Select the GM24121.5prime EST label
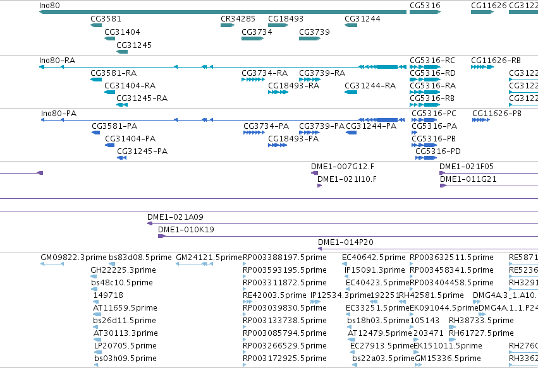The width and height of the screenshot is (538, 368). [x=209, y=258]
